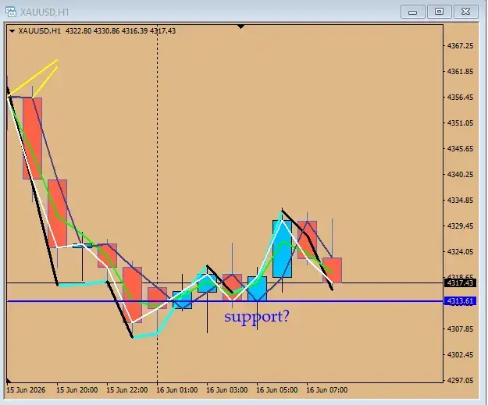The height and width of the screenshot is (405, 488).
Task: Expand the small arrow before XAUUSD,H1 label
Action: click(x=12, y=31)
